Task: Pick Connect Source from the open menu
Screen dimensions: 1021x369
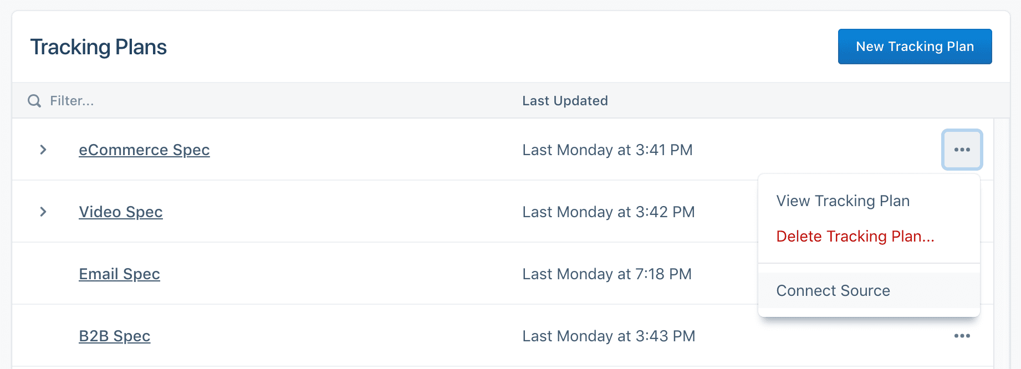Action: tap(833, 290)
